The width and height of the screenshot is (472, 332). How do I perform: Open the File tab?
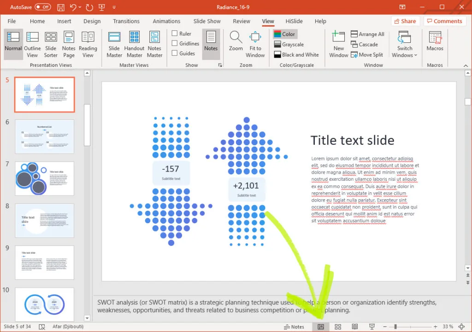12,21
